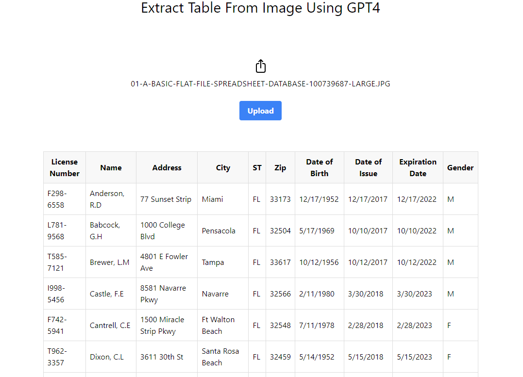Viewport: 523px width, 377px height.
Task: Select expiration date 2/28/2023
Action: [414, 325]
